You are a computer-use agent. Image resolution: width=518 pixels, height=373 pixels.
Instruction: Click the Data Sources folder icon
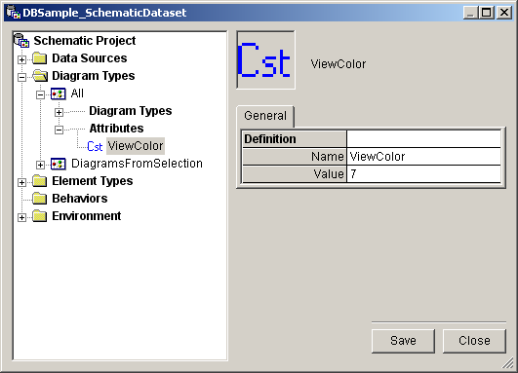tap(40, 58)
